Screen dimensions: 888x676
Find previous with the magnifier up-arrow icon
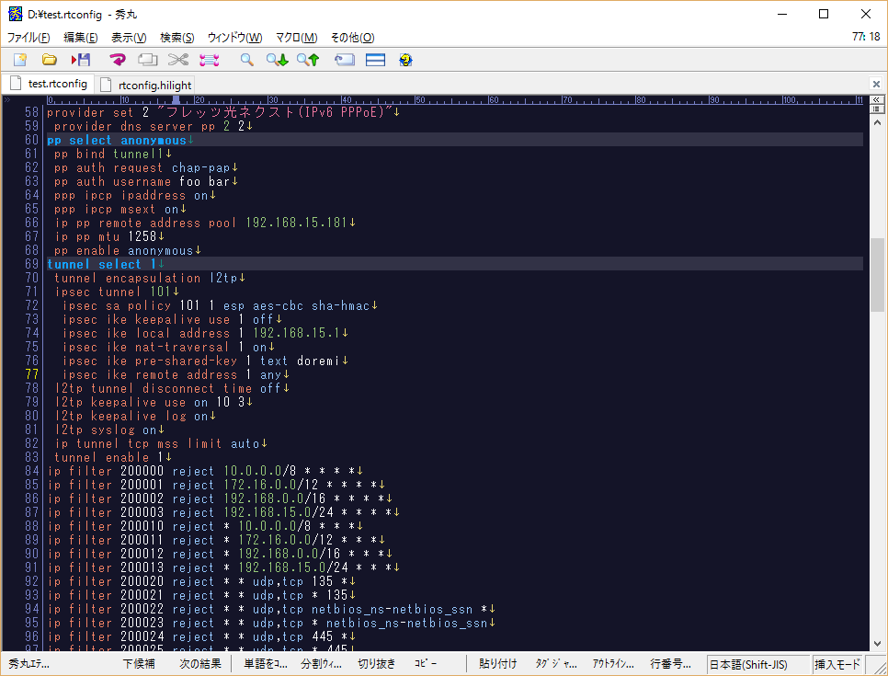tap(308, 60)
